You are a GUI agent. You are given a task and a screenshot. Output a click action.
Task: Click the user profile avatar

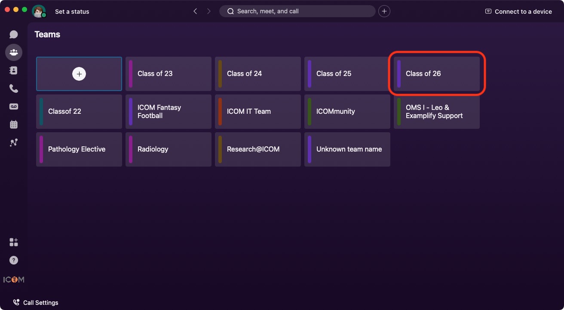click(x=39, y=11)
